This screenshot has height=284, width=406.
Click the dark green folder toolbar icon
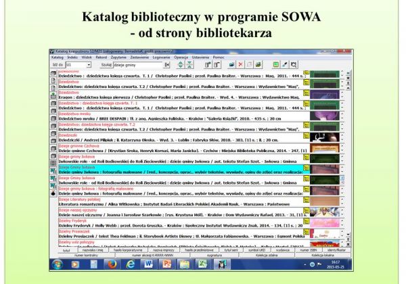tap(258, 65)
